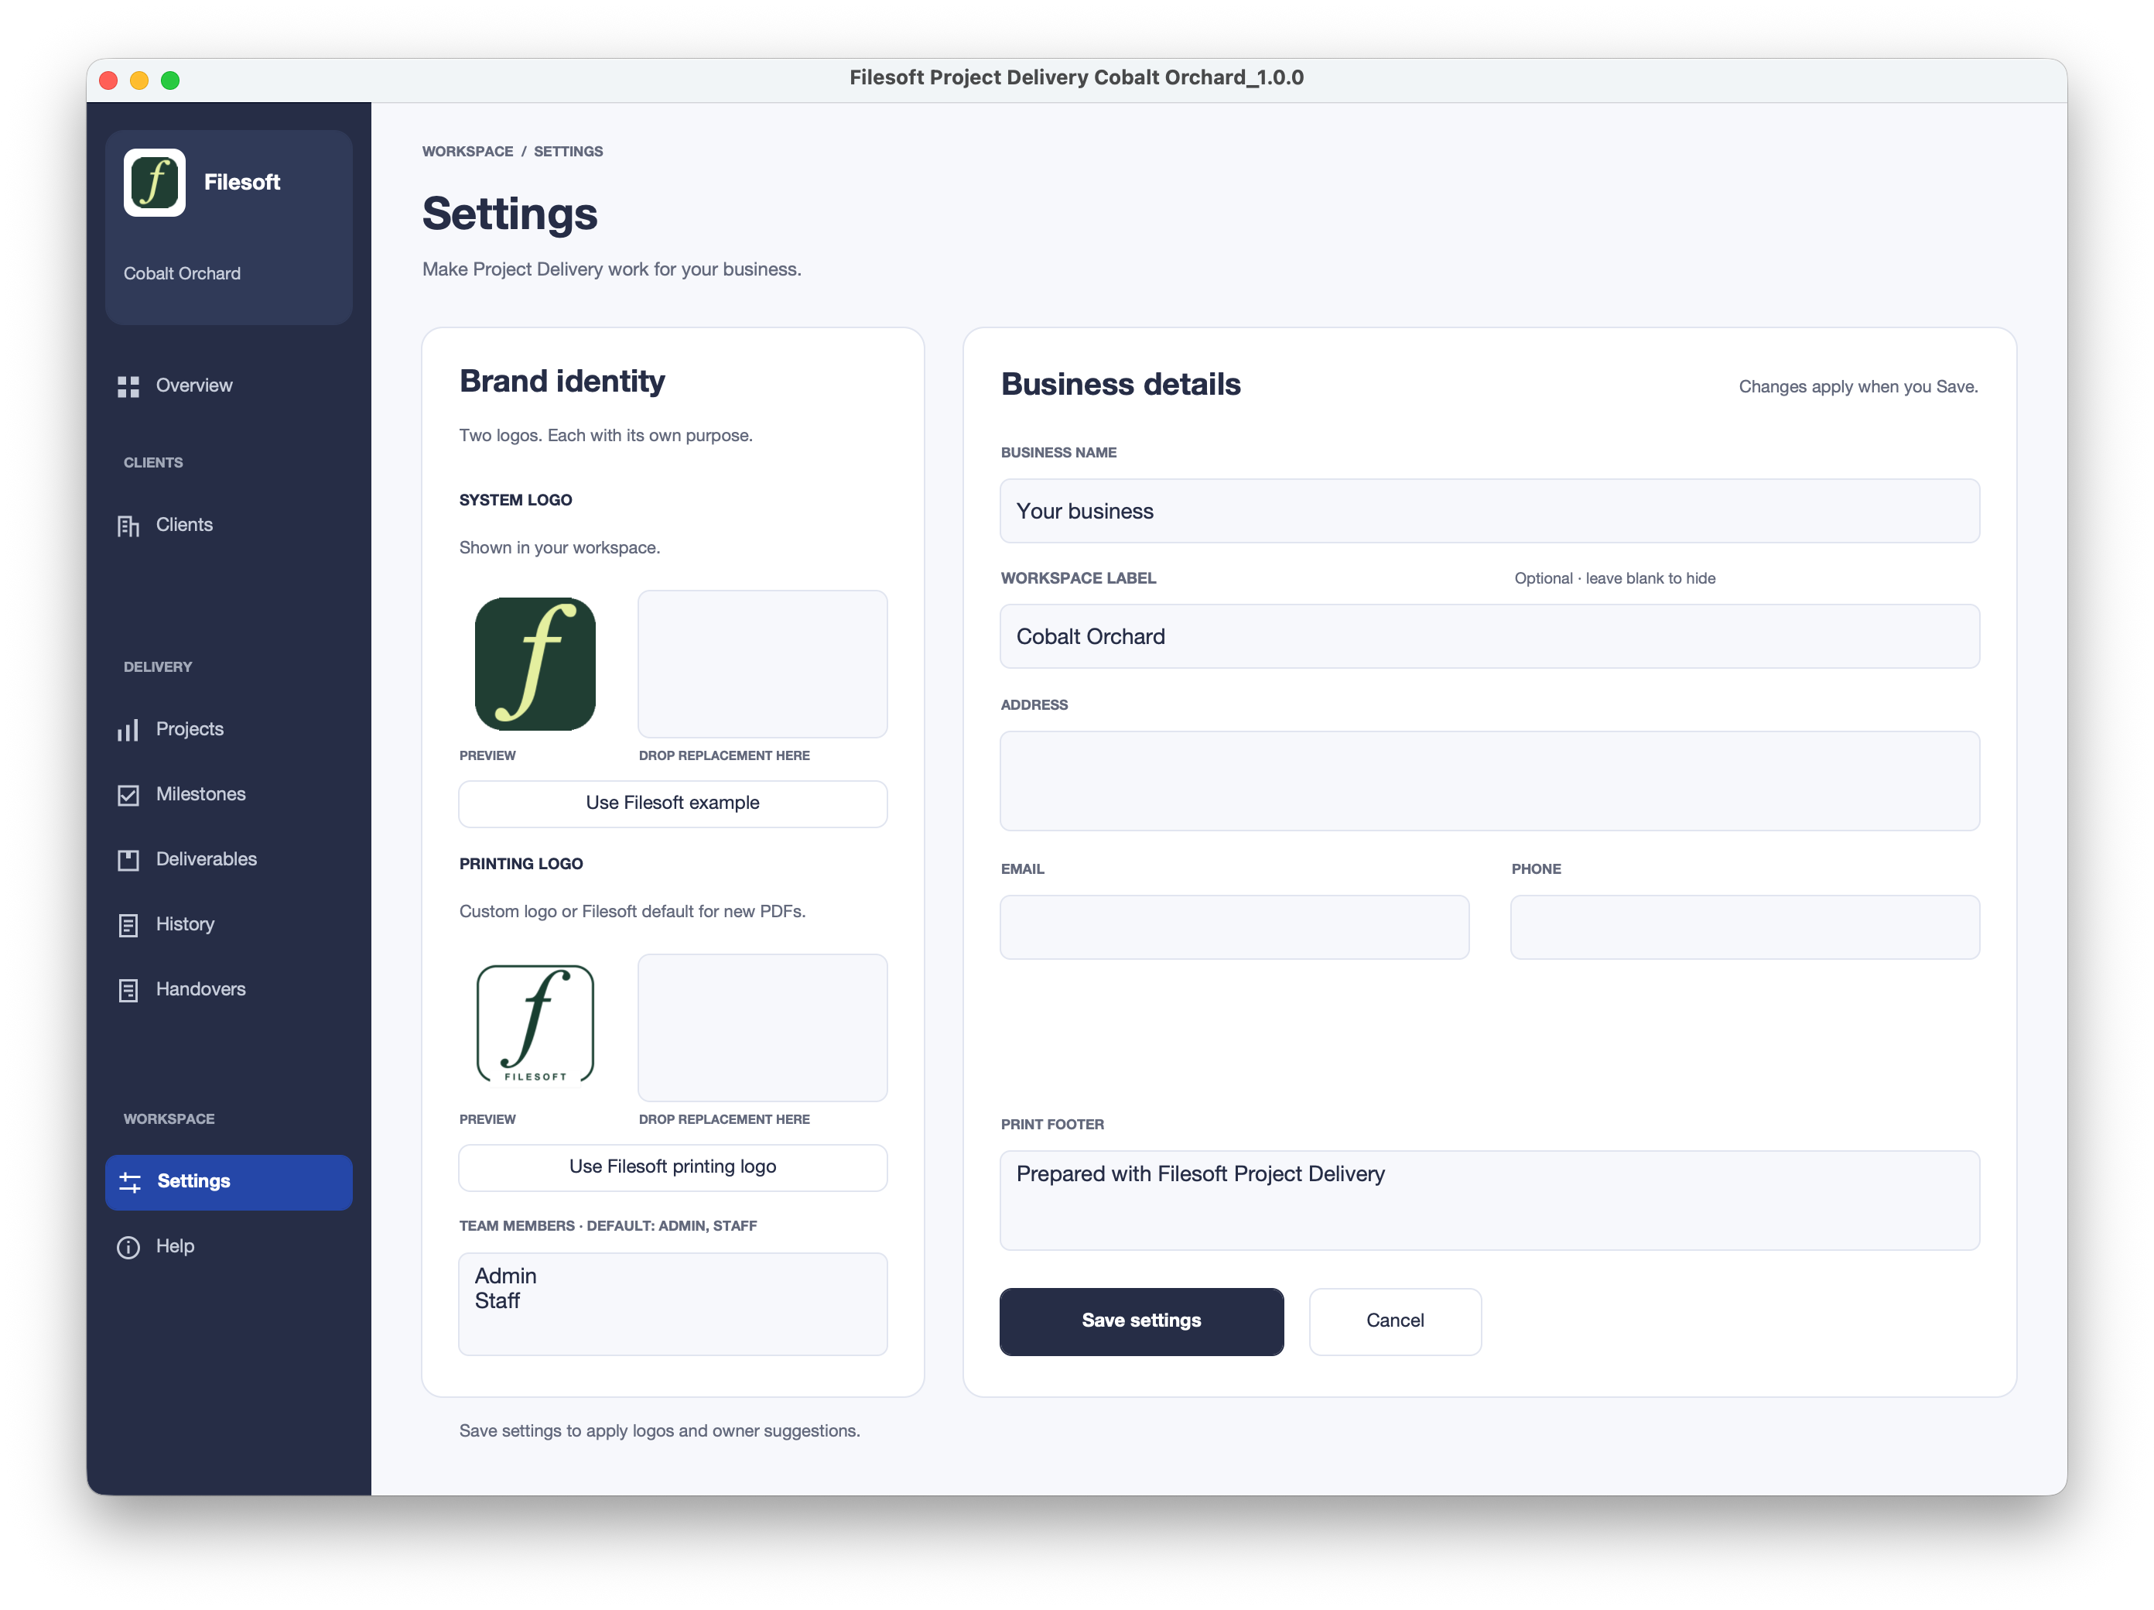Click the Overview grid icon

point(128,385)
